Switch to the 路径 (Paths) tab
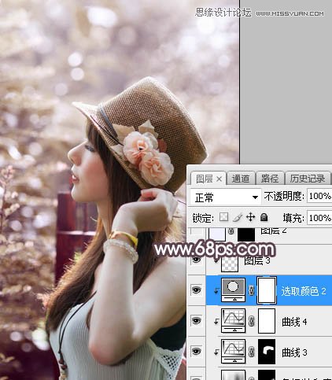The width and height of the screenshot is (332, 380). pyautogui.click(x=270, y=179)
